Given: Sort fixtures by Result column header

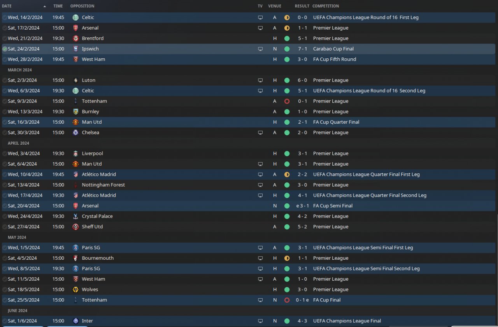Looking at the screenshot, I should point(302,6).
